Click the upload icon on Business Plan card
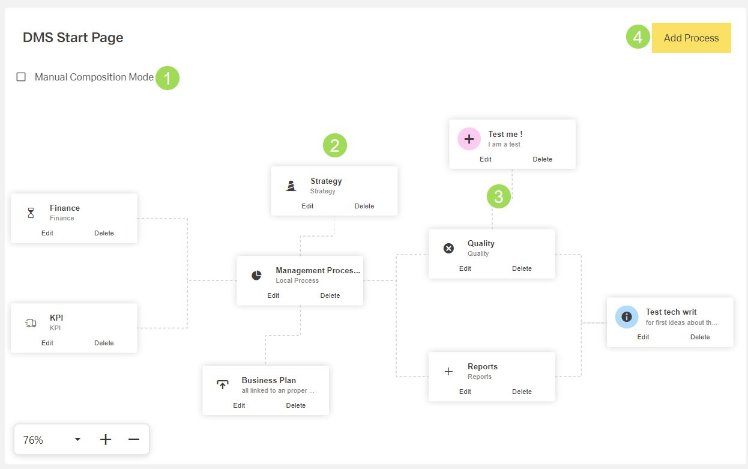Screen dimensions: 748x469 pyautogui.click(x=223, y=385)
